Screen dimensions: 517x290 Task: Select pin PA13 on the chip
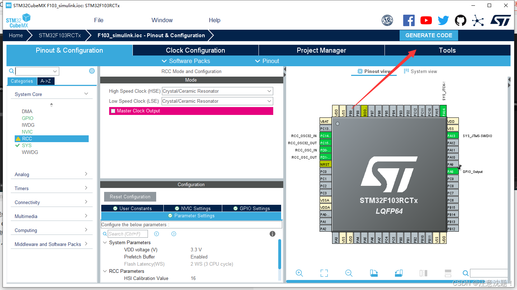coord(453,136)
